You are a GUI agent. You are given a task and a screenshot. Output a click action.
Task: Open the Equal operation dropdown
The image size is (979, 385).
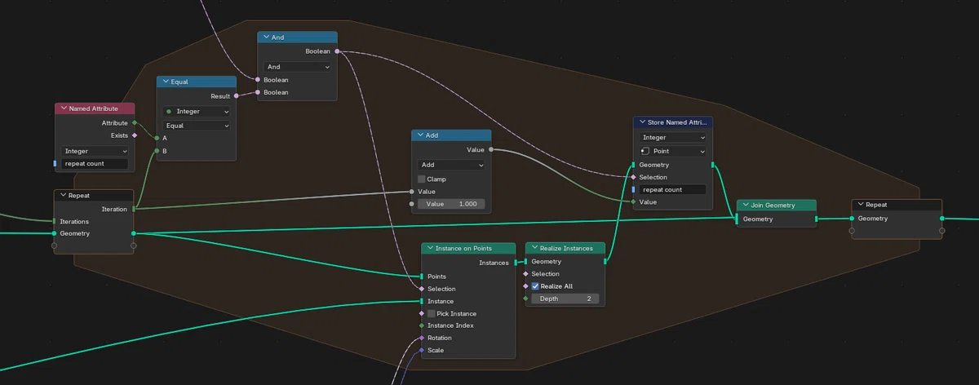coord(197,126)
